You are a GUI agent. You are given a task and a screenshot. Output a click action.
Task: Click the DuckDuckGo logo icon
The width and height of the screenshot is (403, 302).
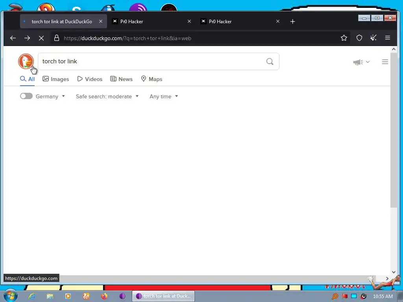click(x=26, y=61)
